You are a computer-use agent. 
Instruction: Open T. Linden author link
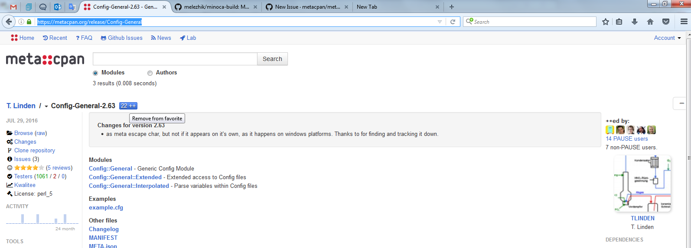[21, 106]
